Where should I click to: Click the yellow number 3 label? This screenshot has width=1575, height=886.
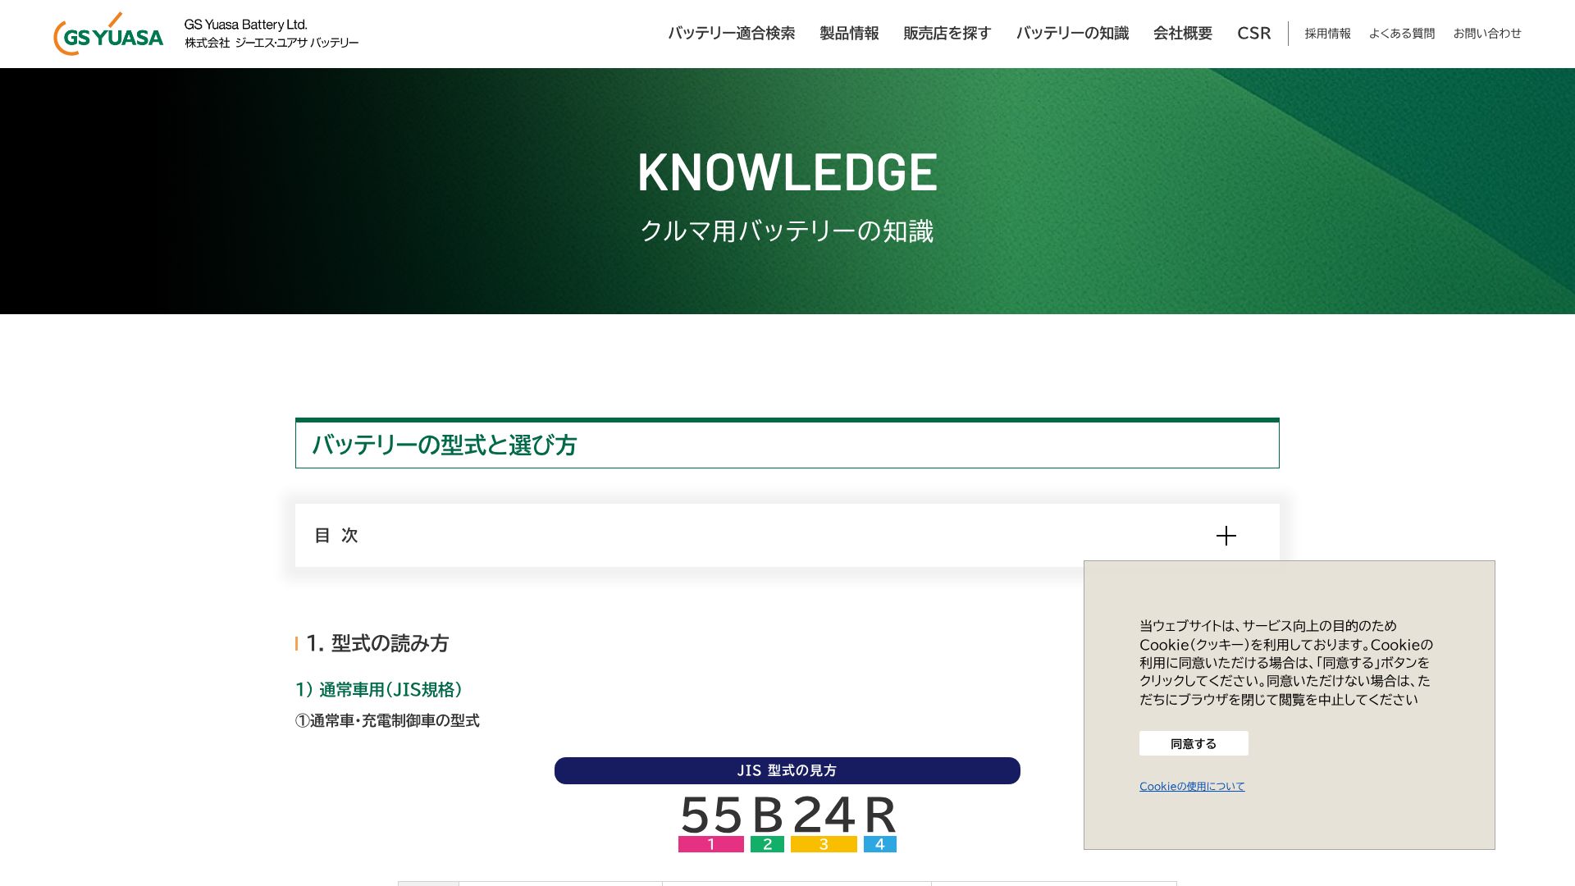click(x=824, y=844)
